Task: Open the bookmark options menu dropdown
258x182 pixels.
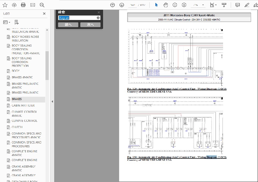Action: pyautogui.click(x=7, y=22)
